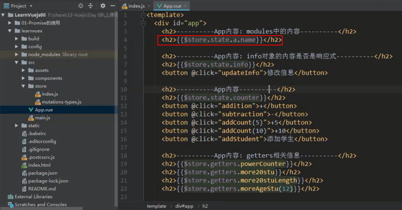Click the Project panel horizontal scrollbar
The height and width of the screenshot is (210, 402).
click(x=41, y=208)
